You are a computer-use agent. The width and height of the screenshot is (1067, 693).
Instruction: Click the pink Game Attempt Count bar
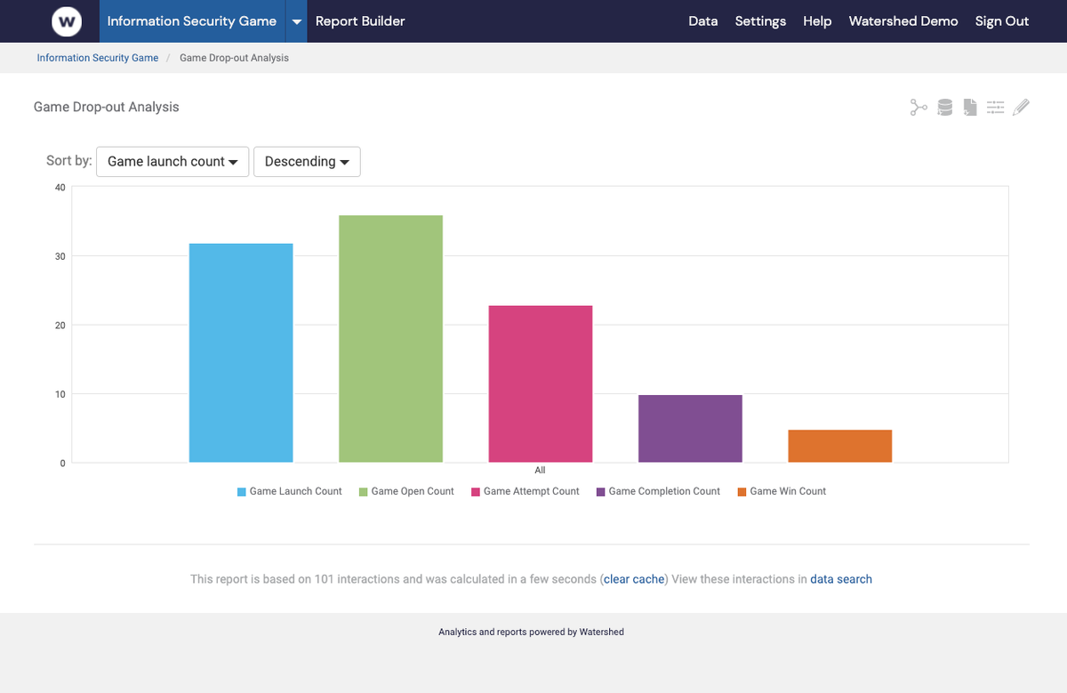click(x=541, y=384)
